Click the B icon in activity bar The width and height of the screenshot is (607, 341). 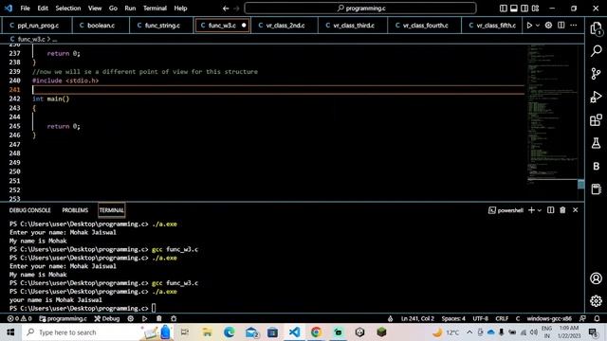597,167
